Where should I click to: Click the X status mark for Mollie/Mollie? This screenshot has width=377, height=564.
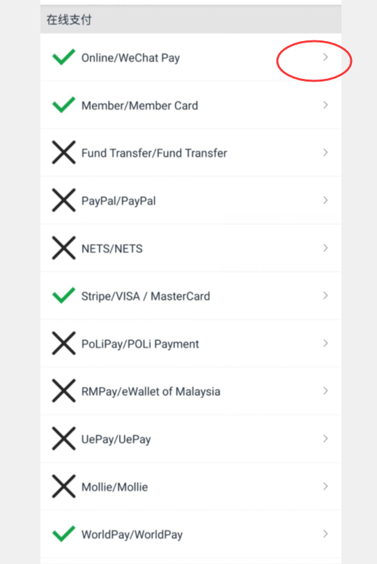tap(63, 487)
